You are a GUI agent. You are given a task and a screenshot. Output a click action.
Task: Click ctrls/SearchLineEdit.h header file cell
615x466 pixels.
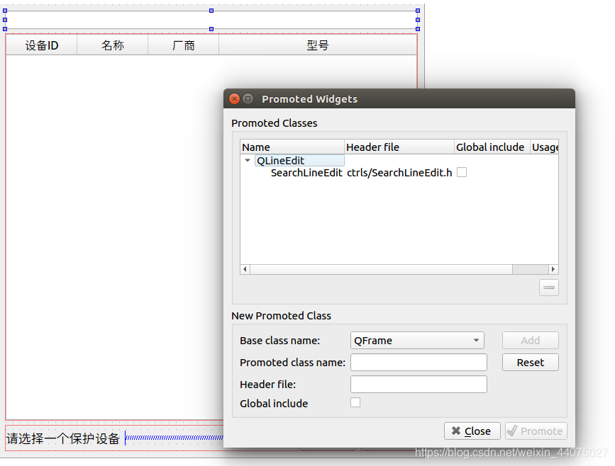[x=399, y=173]
